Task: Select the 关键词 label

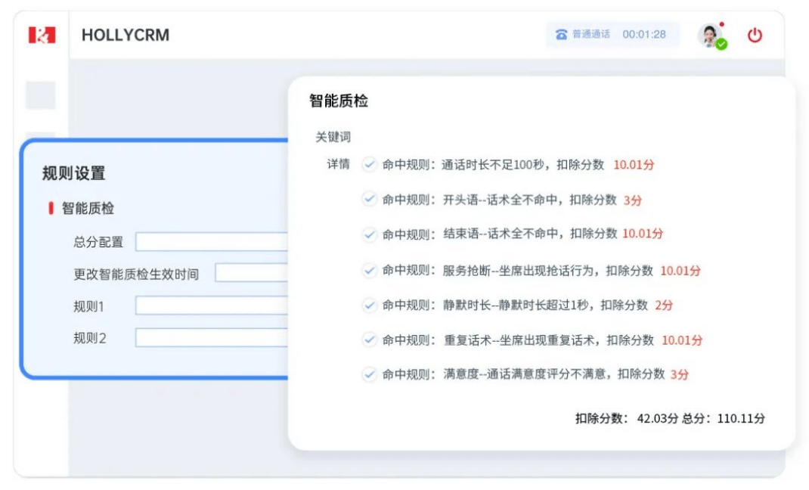Action: pyautogui.click(x=333, y=137)
